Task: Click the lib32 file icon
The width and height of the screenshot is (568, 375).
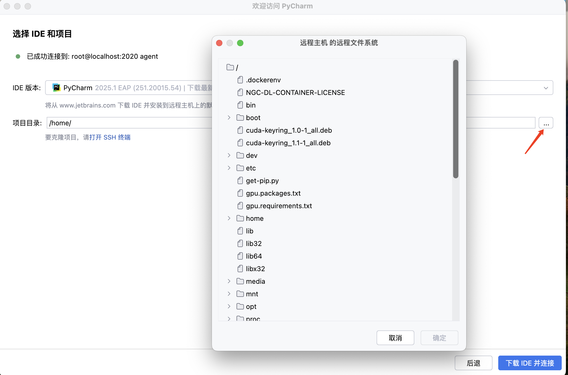Action: (240, 244)
